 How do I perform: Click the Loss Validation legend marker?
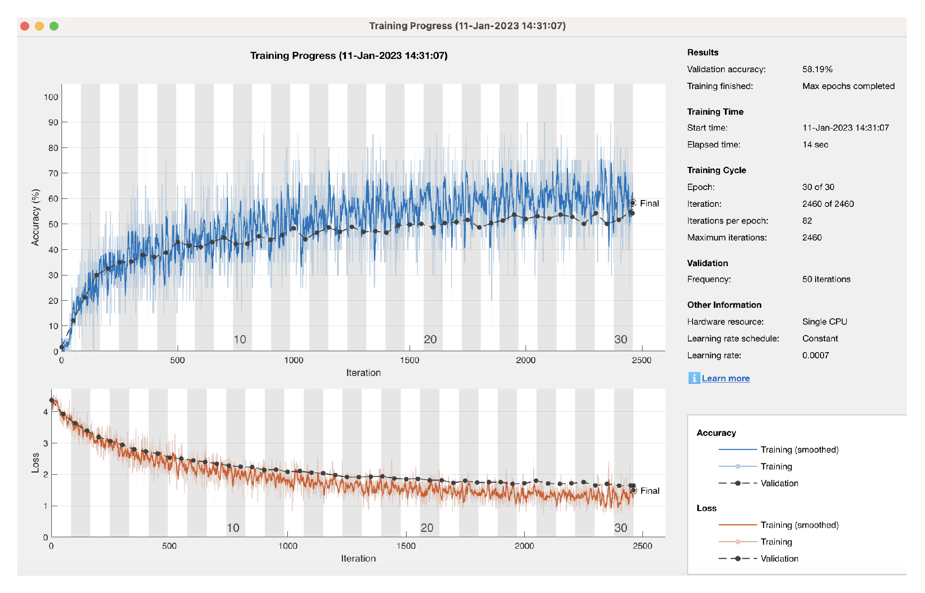pyautogui.click(x=737, y=558)
